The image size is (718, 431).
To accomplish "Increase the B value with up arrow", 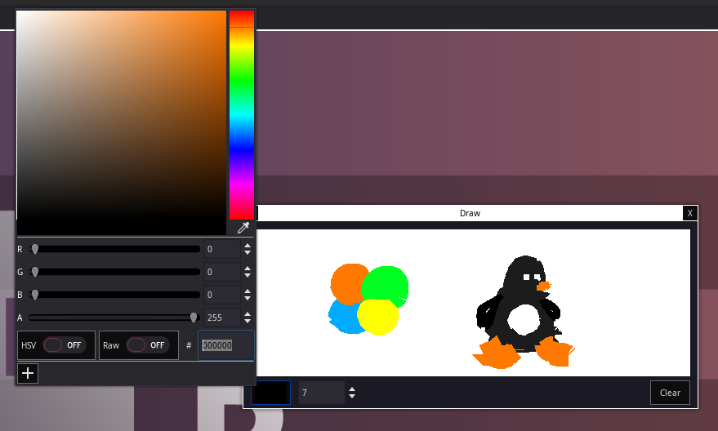I will (248, 291).
